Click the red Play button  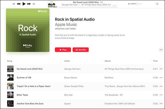pyautogui.click(x=63, y=50)
